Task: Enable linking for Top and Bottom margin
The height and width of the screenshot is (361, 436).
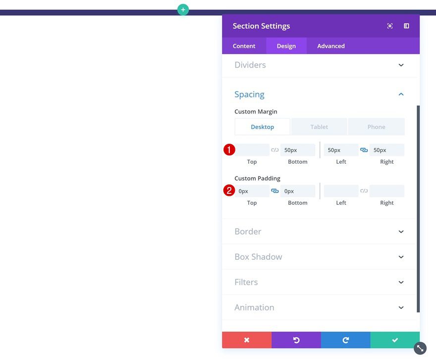Action: 275,150
